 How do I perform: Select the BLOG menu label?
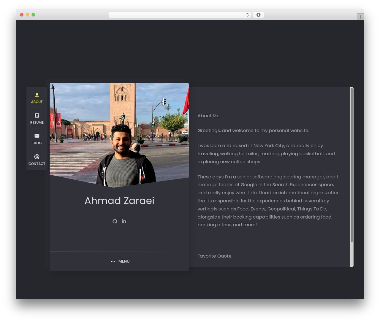tap(37, 143)
